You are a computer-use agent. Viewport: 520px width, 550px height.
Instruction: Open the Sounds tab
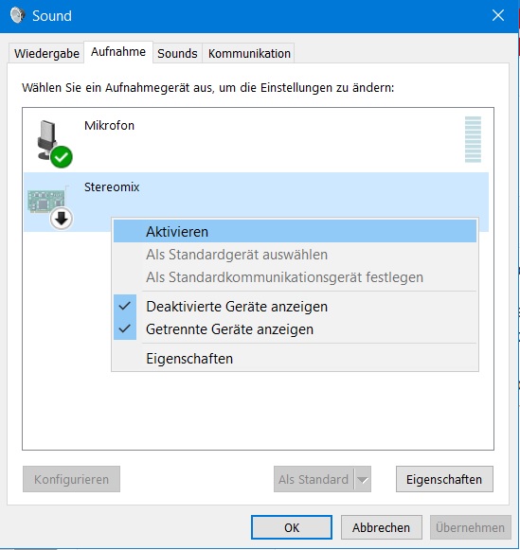[x=177, y=54]
